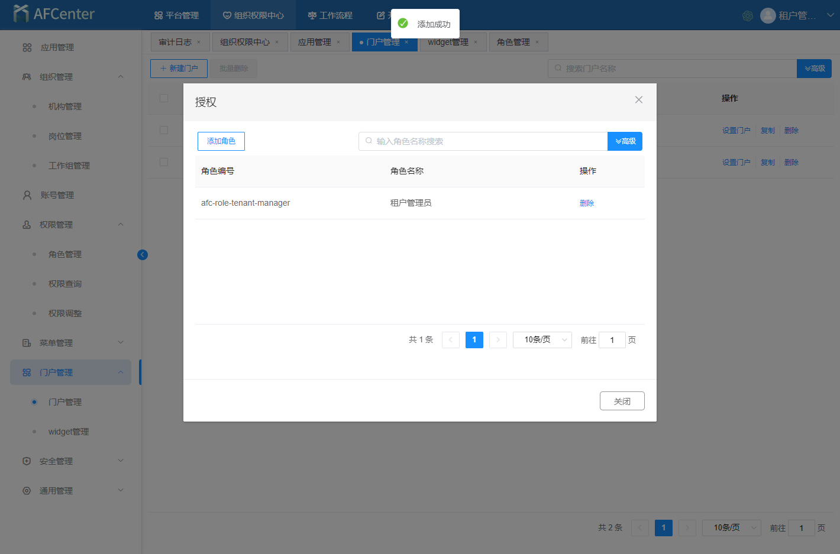Click the user avatar icon in header
840x554 pixels.
click(768, 15)
